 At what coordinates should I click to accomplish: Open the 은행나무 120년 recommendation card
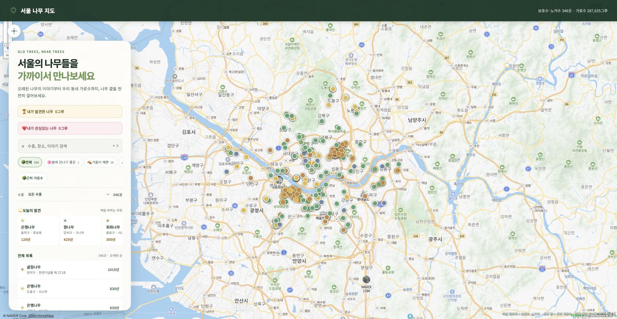click(x=38, y=230)
